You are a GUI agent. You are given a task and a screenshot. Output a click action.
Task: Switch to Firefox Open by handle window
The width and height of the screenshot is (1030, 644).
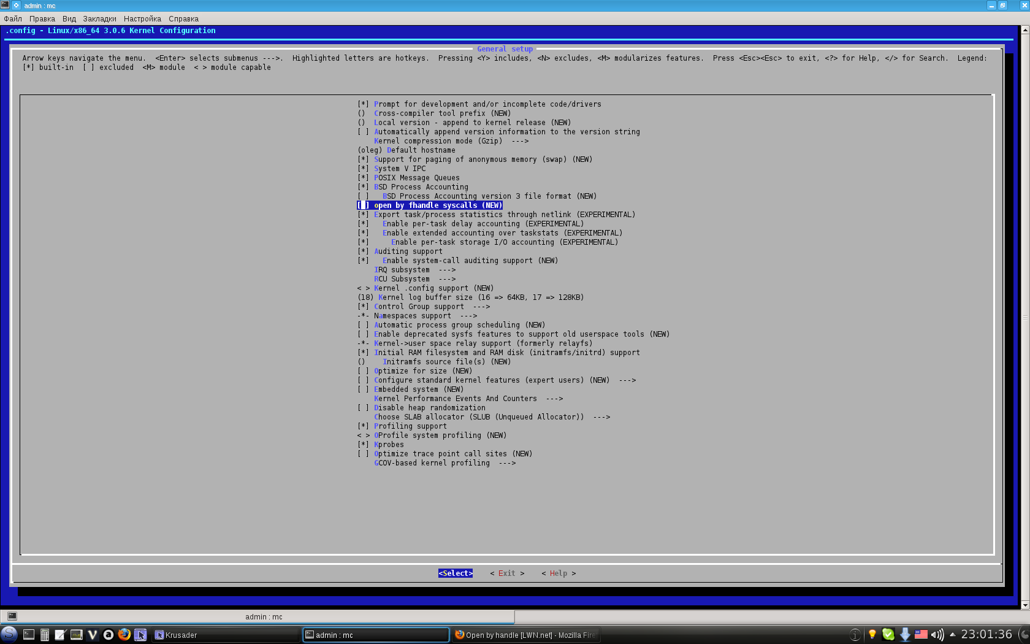525,635
